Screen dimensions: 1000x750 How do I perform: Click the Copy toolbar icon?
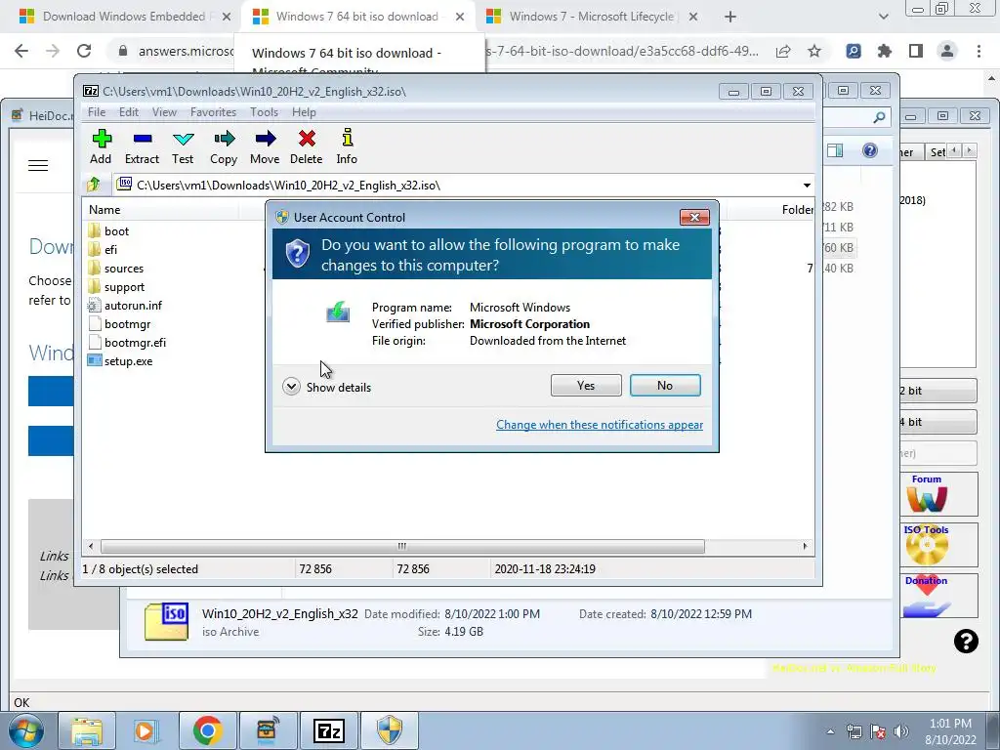[x=224, y=146]
